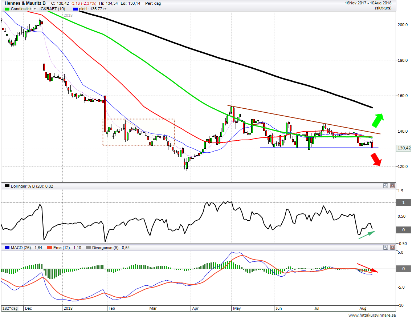Click the 140.0 price axis label
412x317 pixels.
point(403,131)
